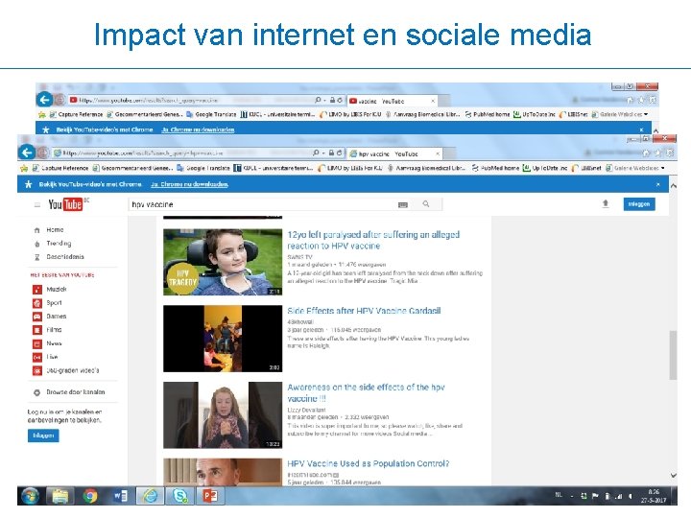Viewport: 691px width, 518px height.
Task: Open video '12yo left paralysed' title link
Action: coord(373,240)
